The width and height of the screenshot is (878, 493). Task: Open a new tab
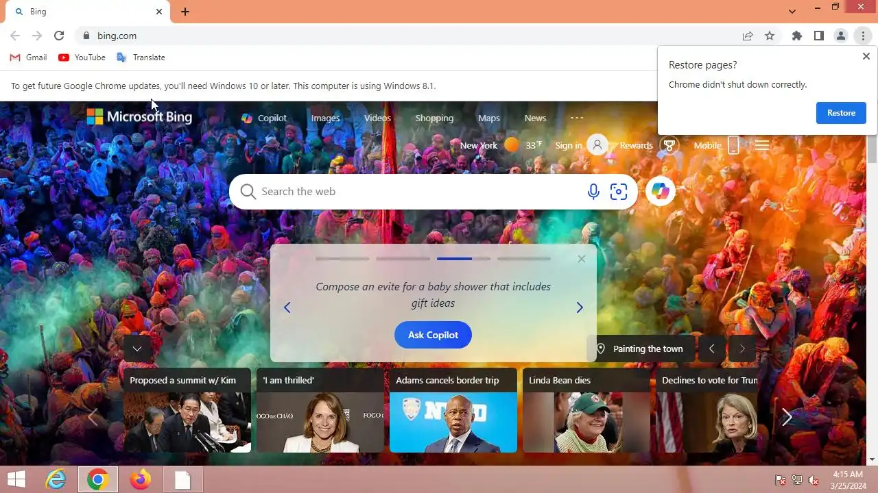point(185,12)
